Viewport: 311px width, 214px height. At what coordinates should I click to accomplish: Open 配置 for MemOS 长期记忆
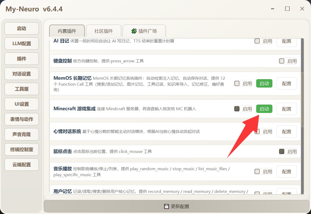(x=286, y=83)
